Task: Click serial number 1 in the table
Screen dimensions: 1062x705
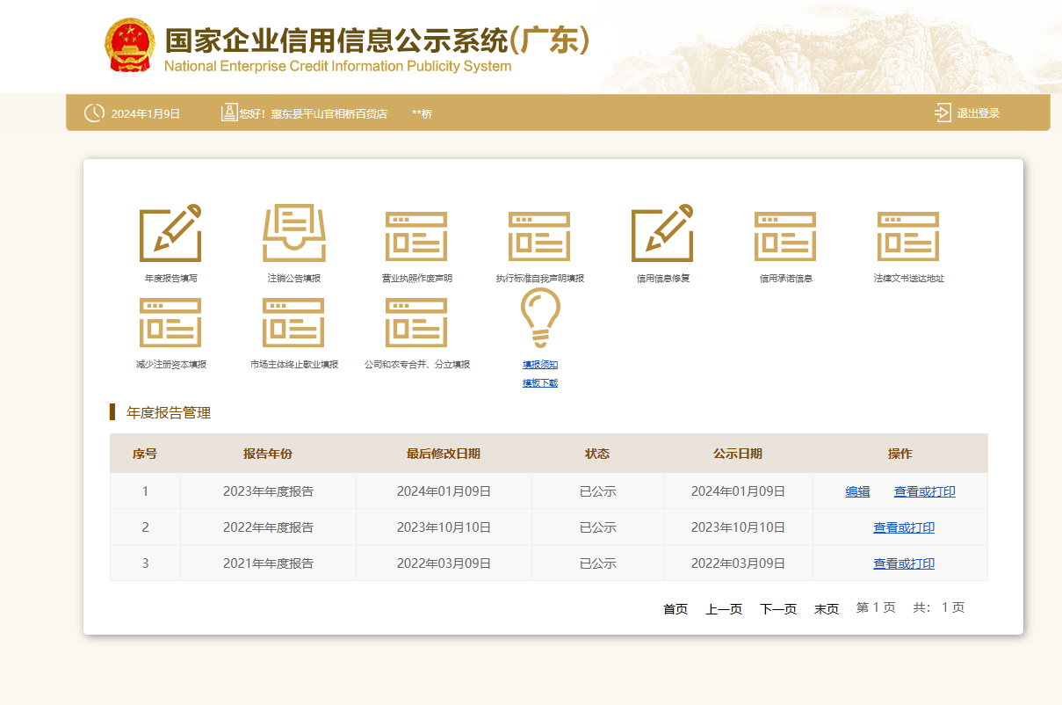Action: 145,491
